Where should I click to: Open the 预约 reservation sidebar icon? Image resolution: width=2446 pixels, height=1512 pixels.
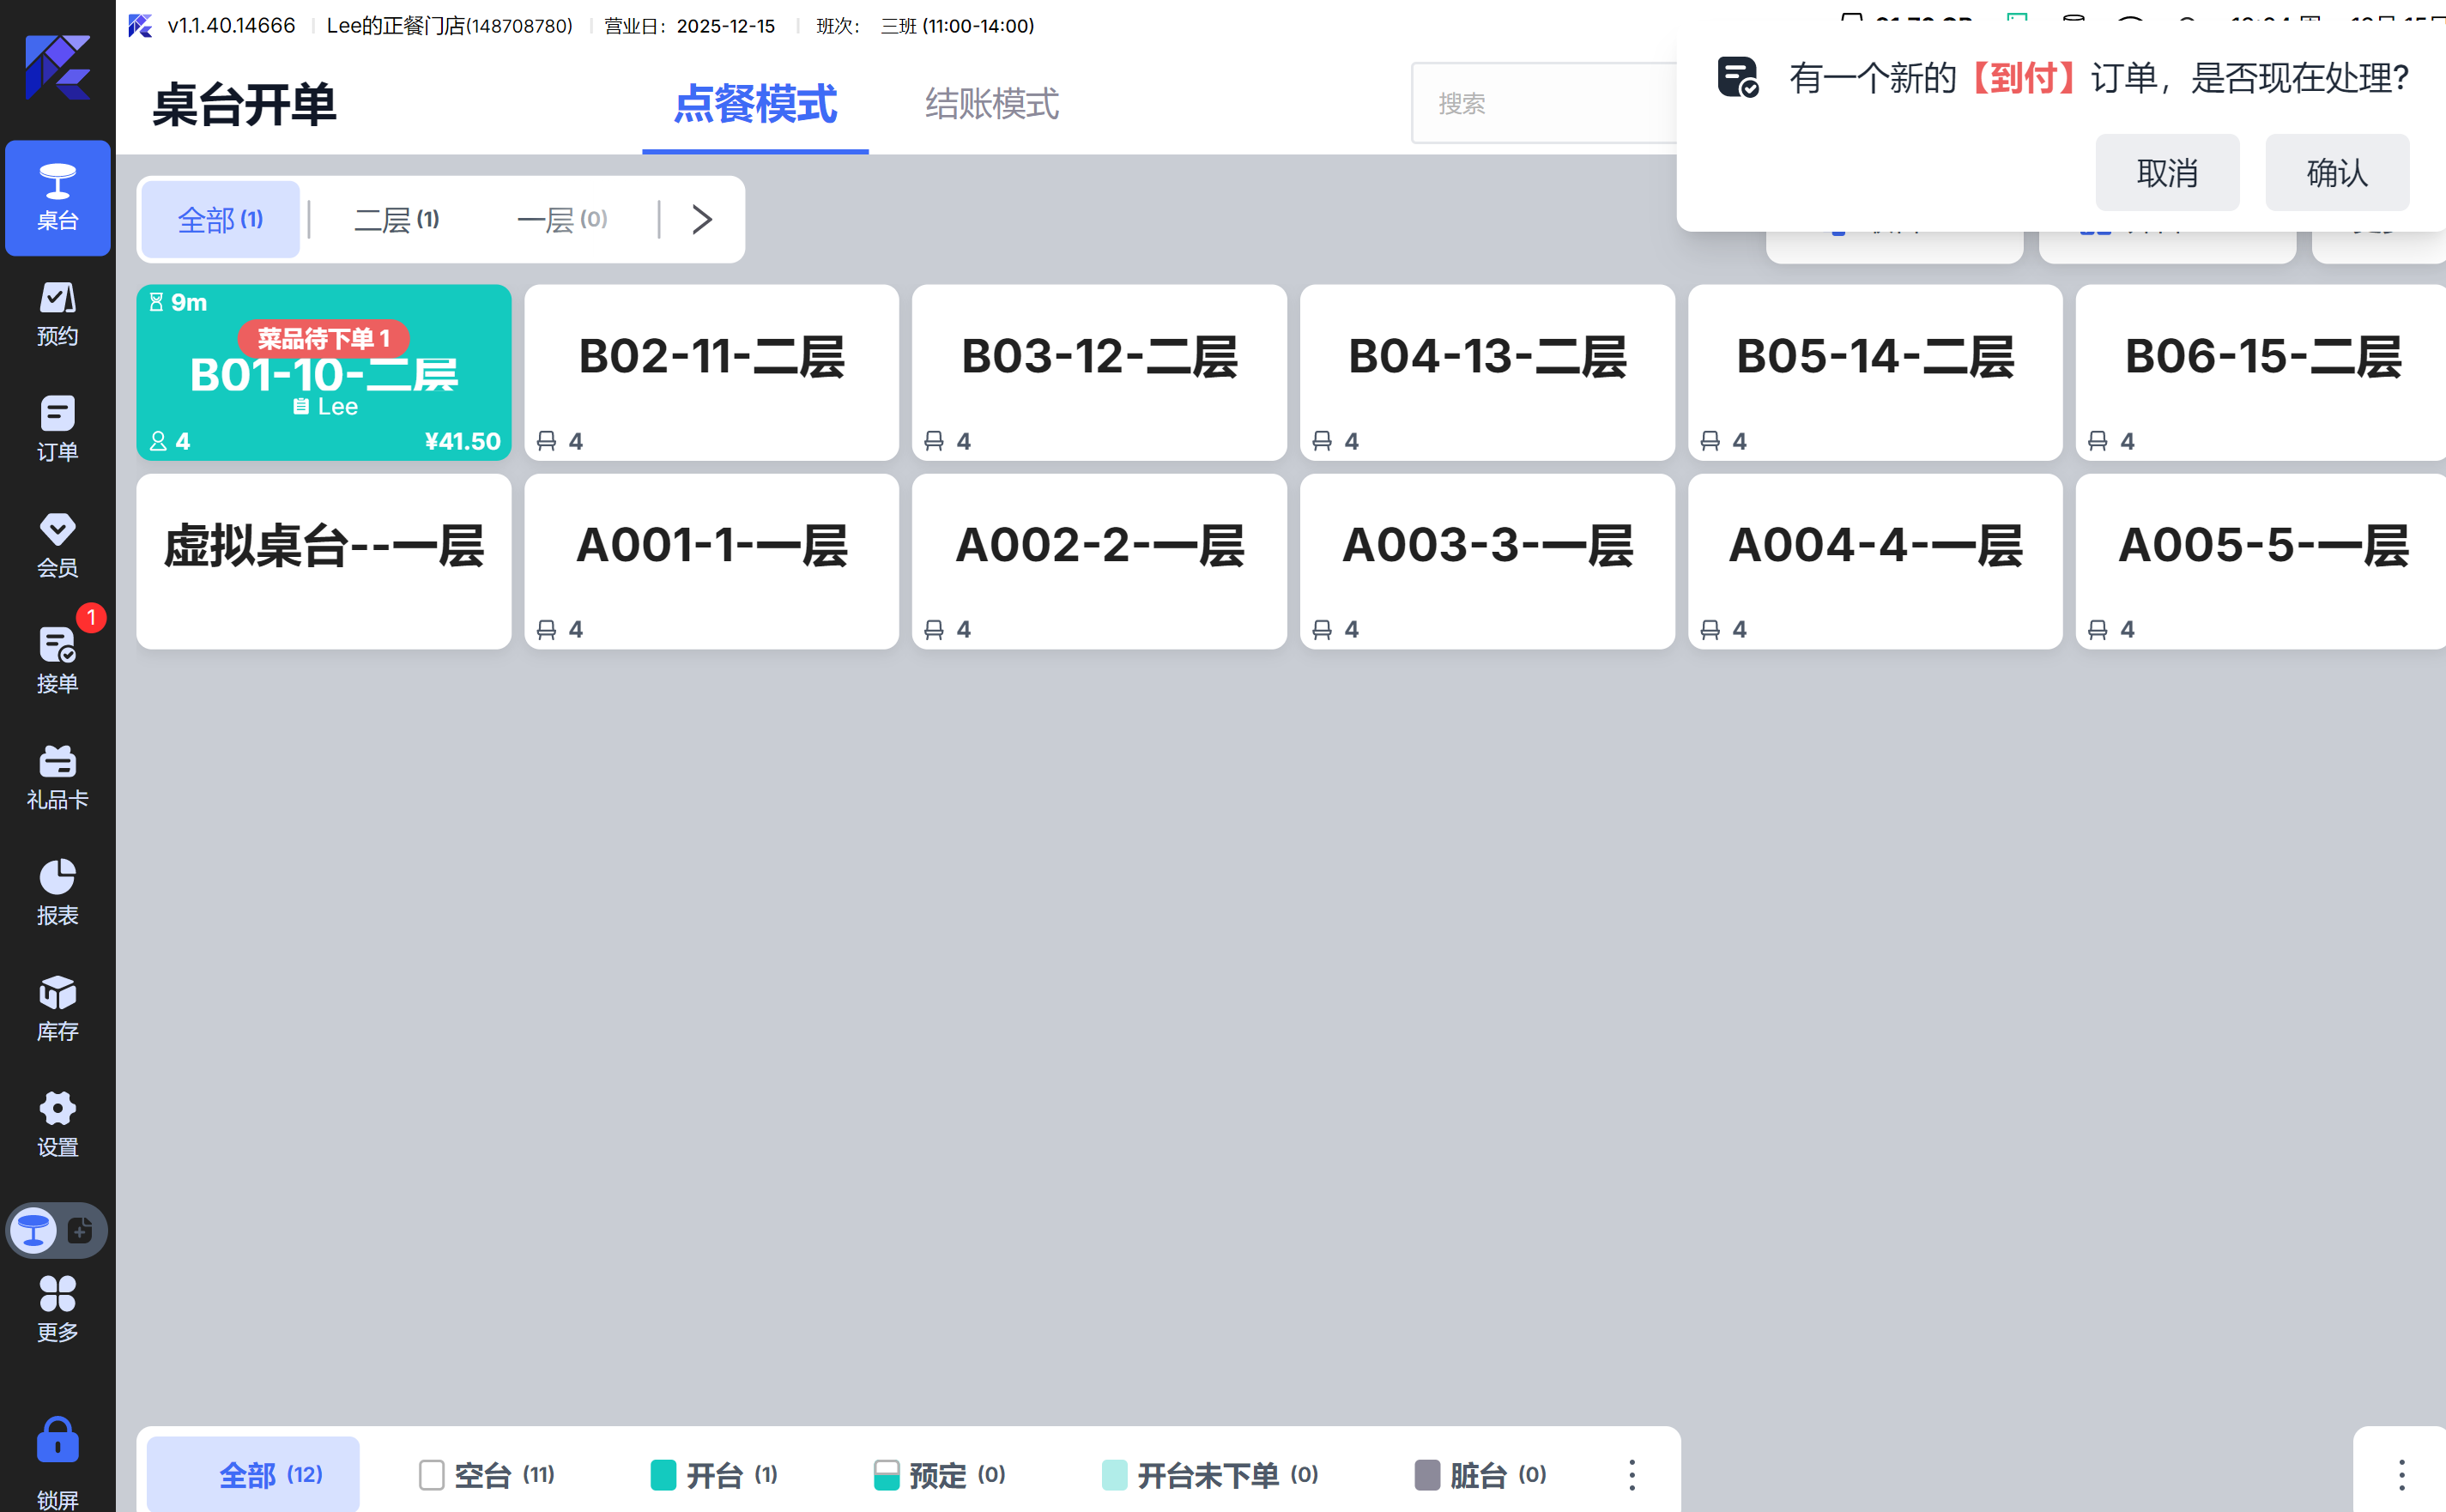(x=57, y=313)
